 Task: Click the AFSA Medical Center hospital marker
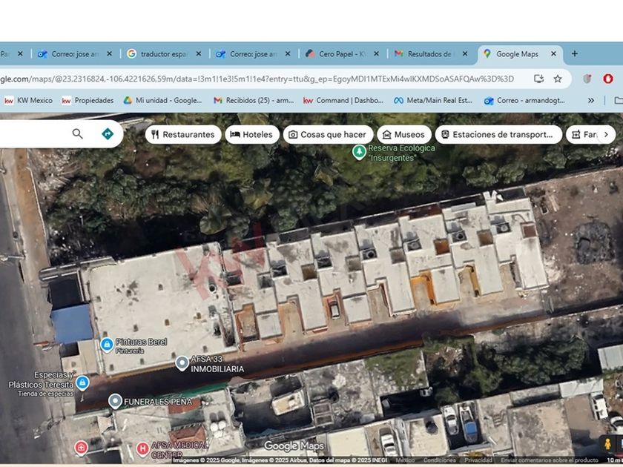click(x=142, y=448)
